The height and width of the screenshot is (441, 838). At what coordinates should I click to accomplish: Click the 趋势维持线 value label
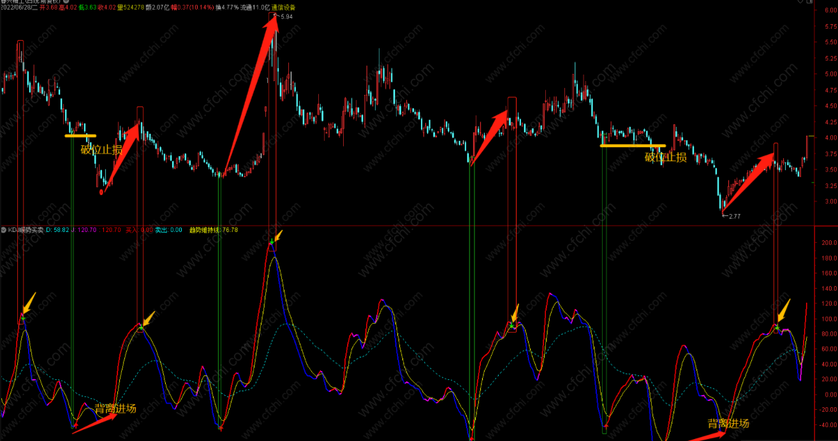214,230
